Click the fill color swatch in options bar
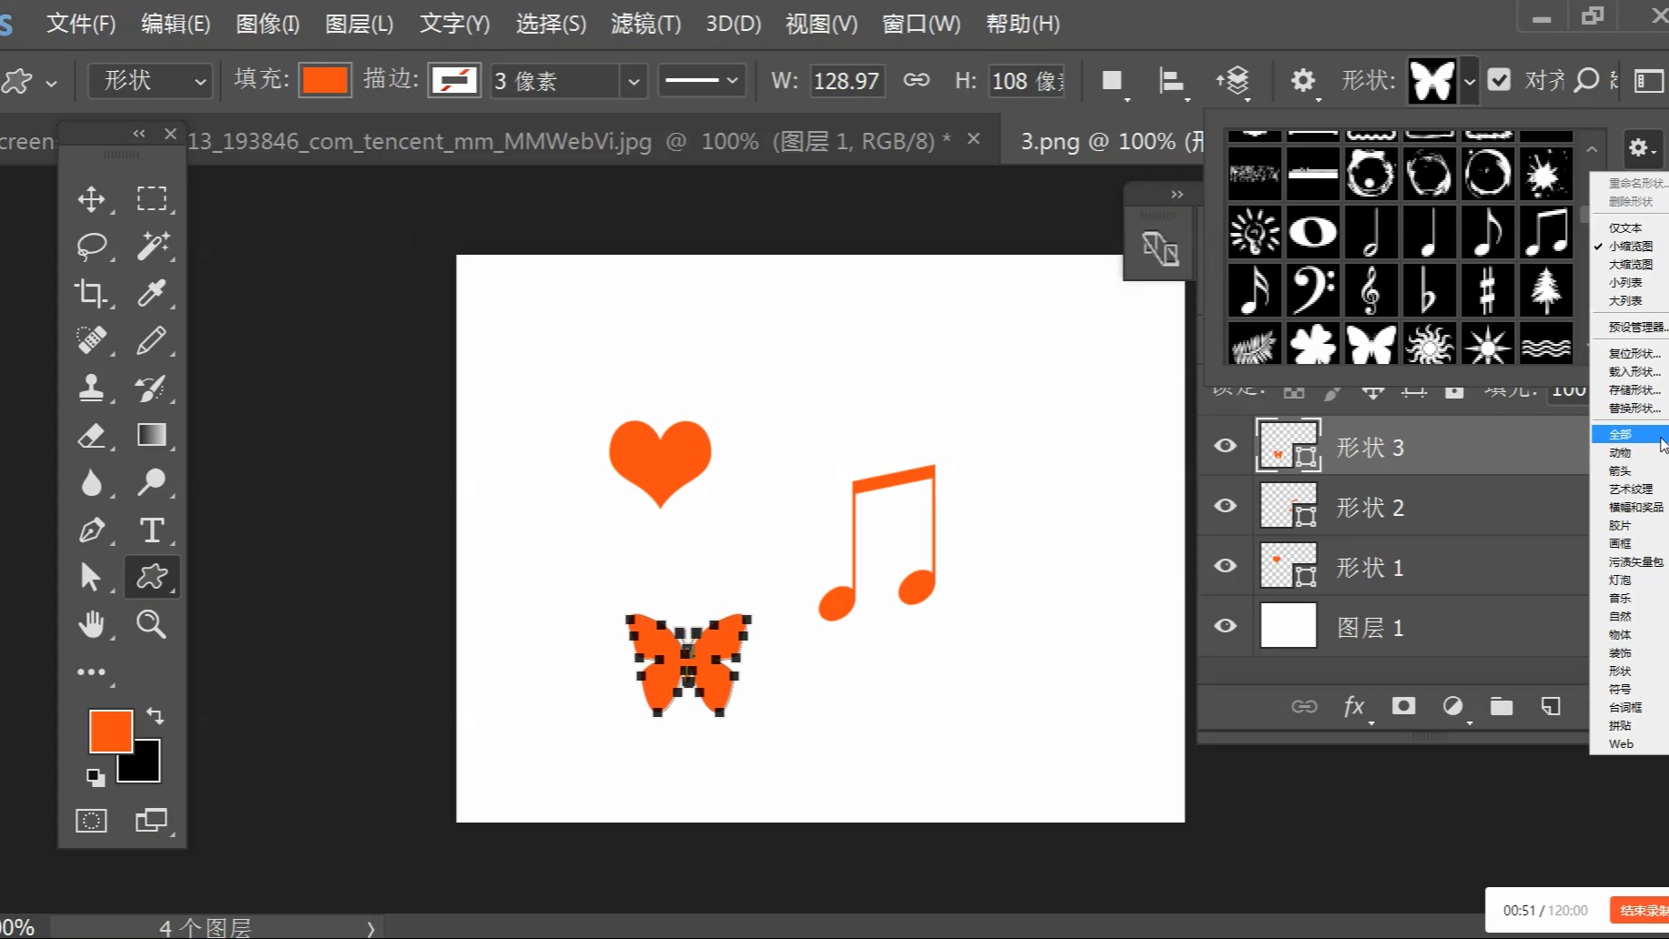The image size is (1669, 939). (x=325, y=81)
